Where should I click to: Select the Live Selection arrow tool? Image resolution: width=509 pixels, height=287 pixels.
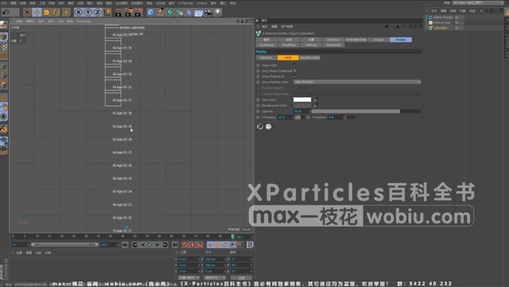27,12
